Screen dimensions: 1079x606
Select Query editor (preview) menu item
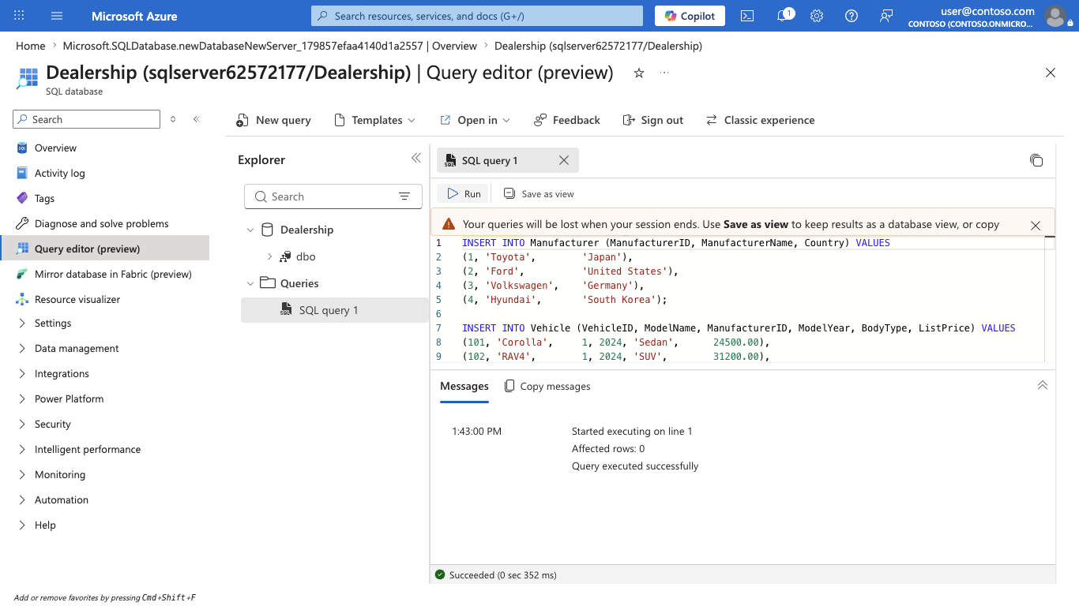point(104,249)
